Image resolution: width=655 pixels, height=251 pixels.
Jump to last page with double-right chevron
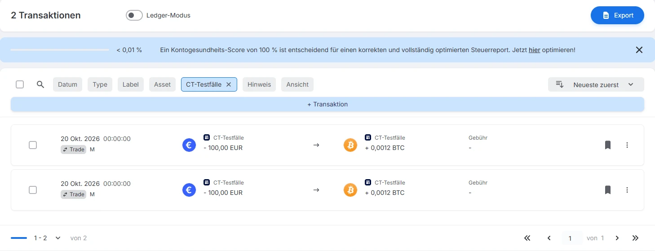[635, 238]
